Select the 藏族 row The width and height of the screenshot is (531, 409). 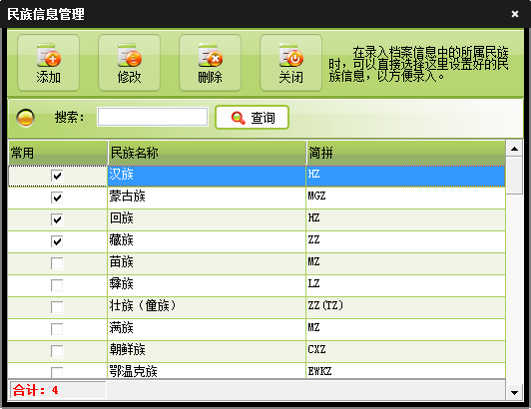pos(257,241)
